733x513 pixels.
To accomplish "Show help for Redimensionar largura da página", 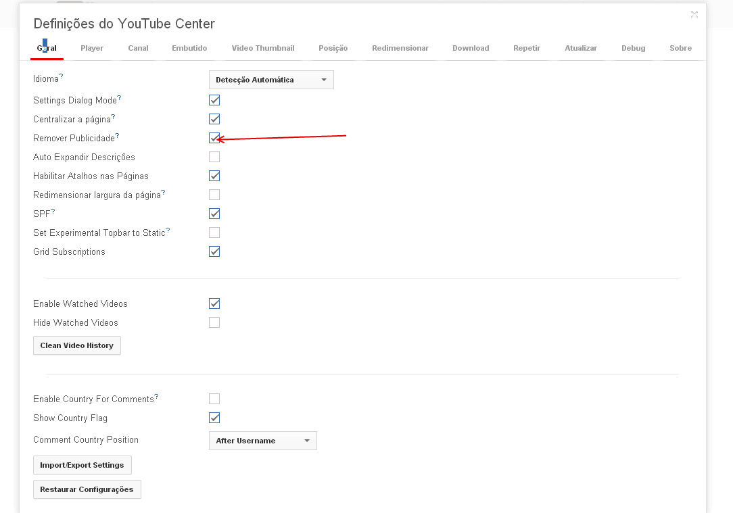I will 163,192.
